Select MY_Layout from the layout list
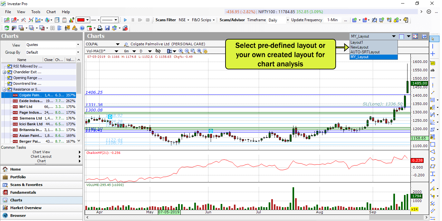This screenshot has height=221, width=442. pyautogui.click(x=366, y=57)
